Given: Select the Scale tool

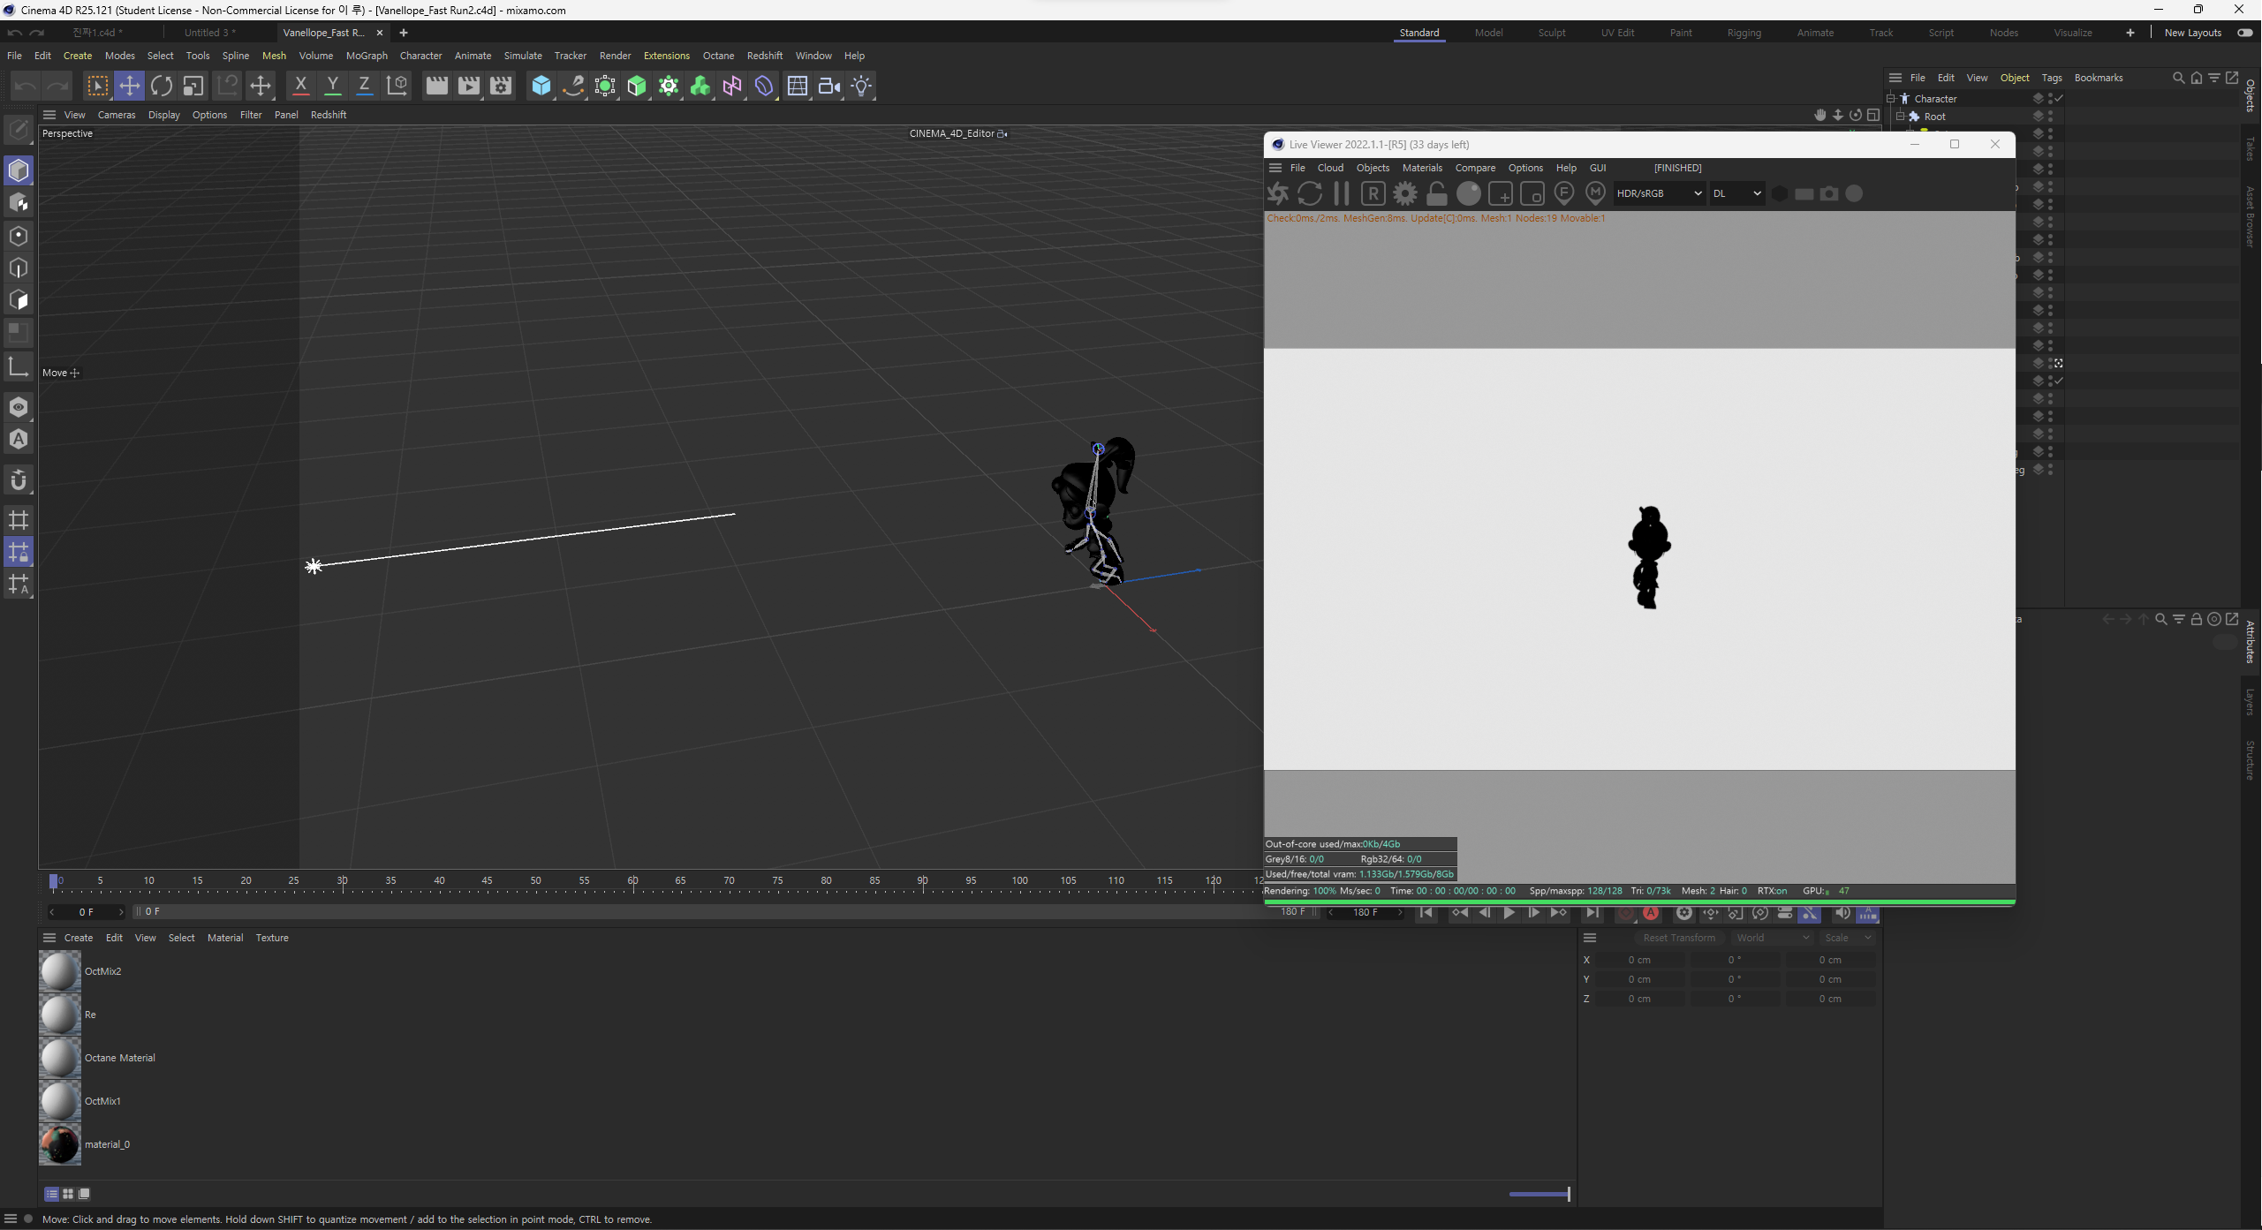Looking at the screenshot, I should pos(193,86).
